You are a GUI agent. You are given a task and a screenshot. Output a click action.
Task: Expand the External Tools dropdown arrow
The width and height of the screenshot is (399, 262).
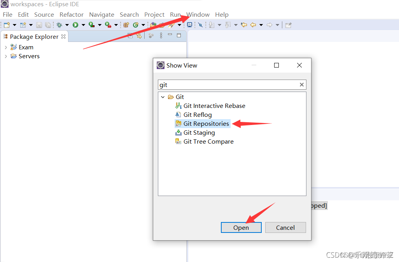(x=116, y=25)
